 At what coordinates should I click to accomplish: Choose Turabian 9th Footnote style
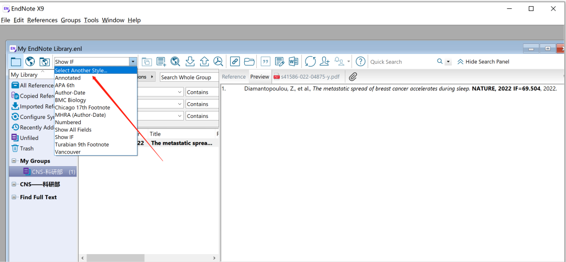coord(96,144)
